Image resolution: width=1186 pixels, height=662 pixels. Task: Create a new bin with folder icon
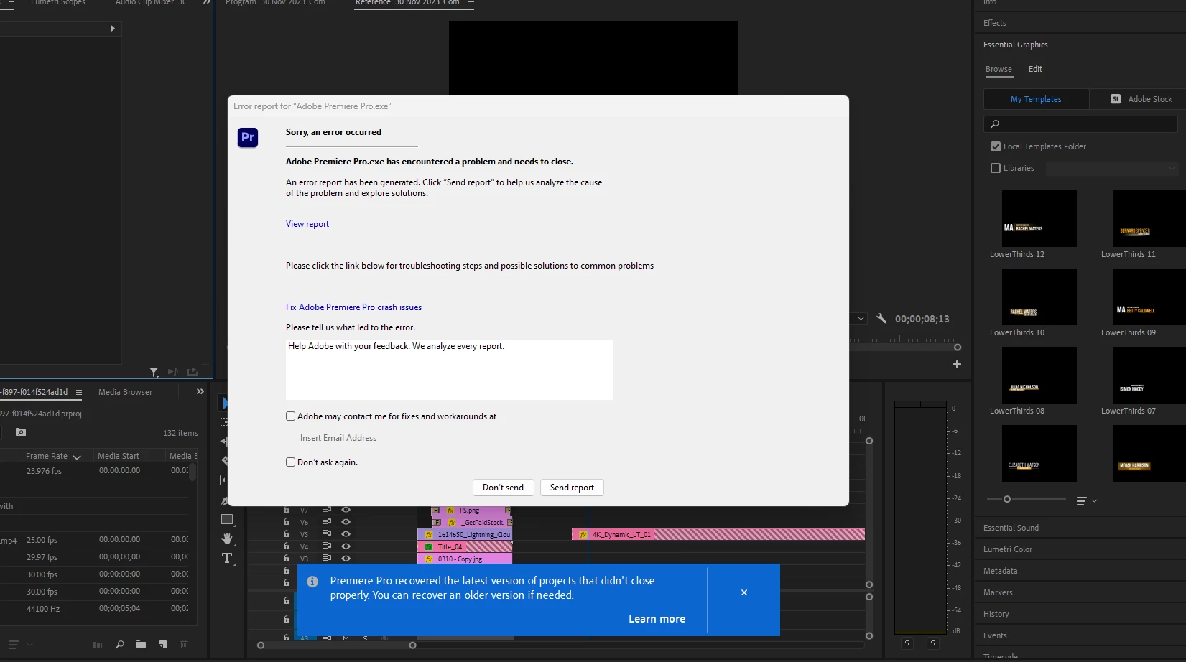(141, 645)
